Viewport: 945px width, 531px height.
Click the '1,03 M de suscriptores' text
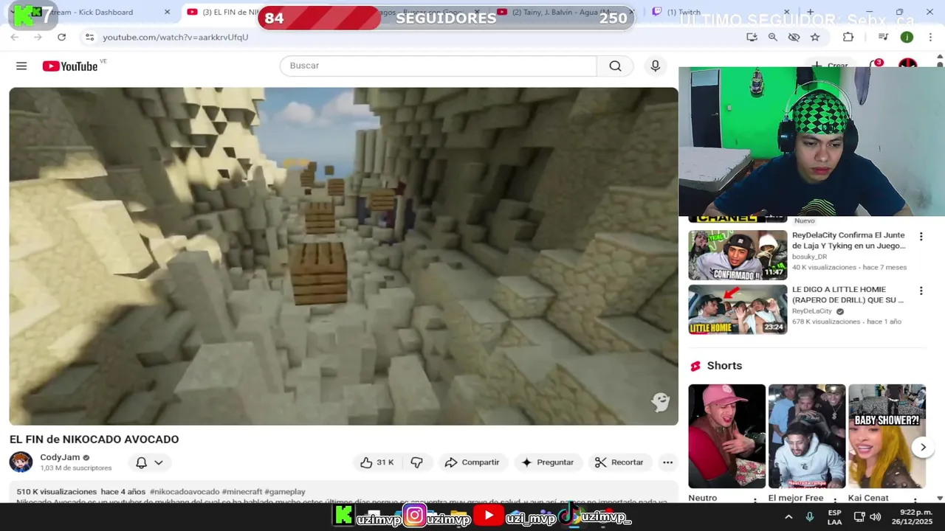pos(76,468)
